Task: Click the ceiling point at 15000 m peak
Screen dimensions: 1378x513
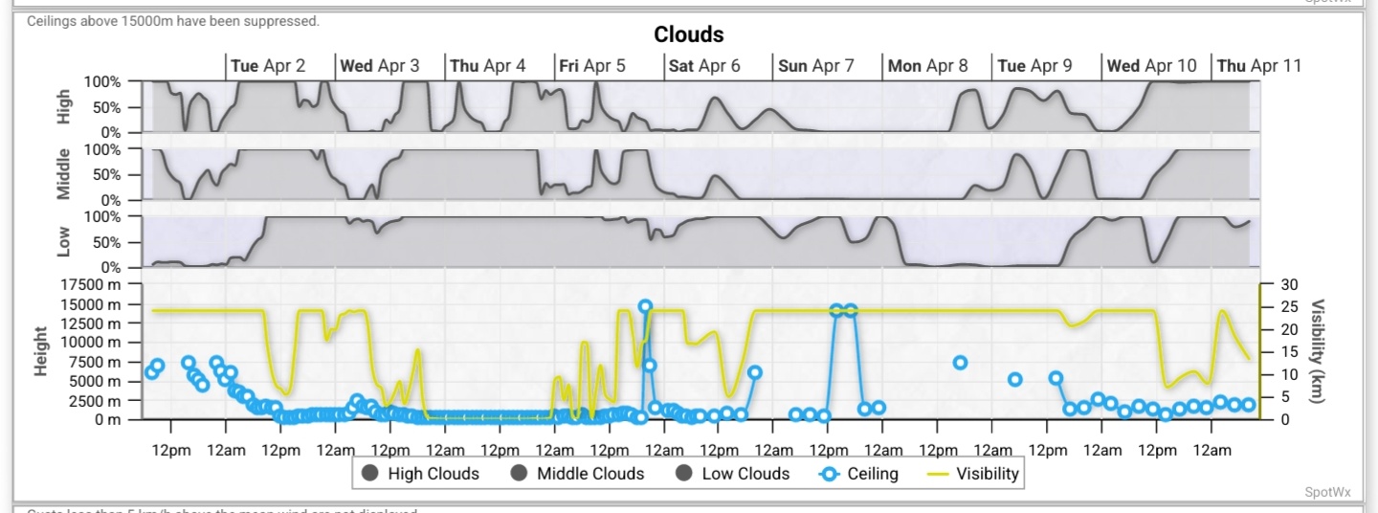Action: click(646, 306)
